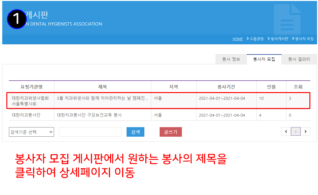318x195 pixels.
Task: Click the 인원 column header
Action: [x=271, y=87]
